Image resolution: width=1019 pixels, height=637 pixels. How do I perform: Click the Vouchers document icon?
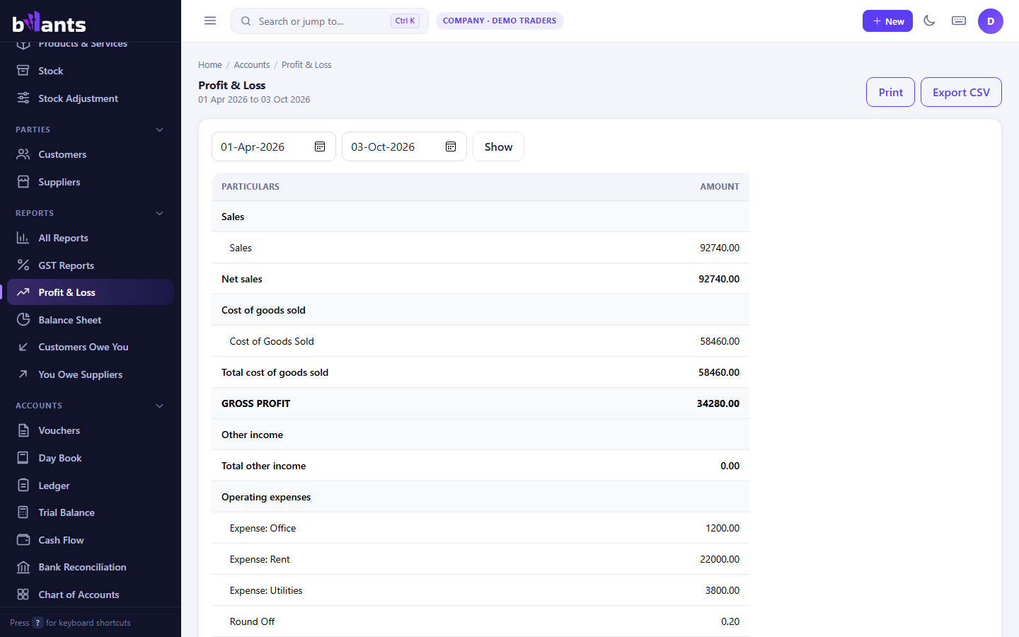click(23, 430)
